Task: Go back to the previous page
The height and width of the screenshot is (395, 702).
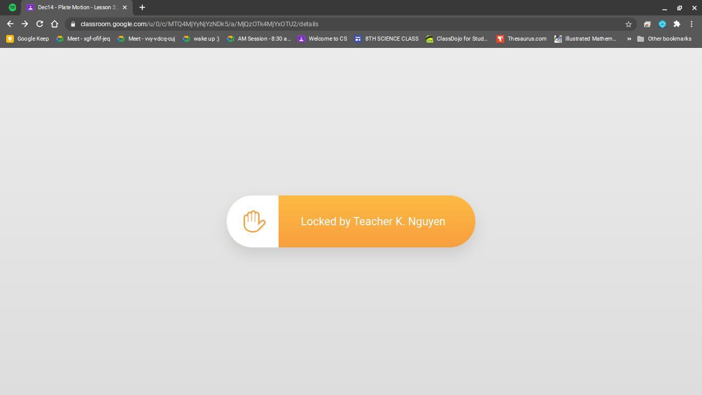Action: point(10,24)
